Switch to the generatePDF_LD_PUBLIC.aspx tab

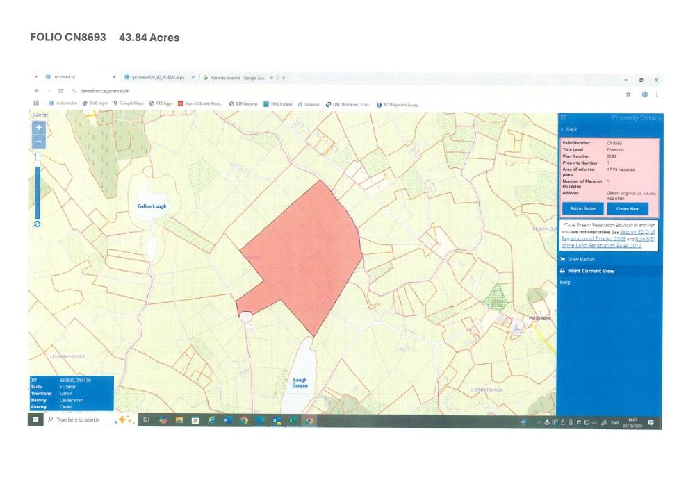[157, 77]
